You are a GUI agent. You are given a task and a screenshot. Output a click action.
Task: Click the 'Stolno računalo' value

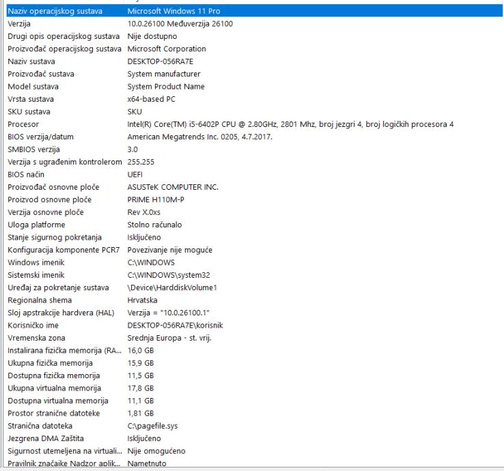154,225
